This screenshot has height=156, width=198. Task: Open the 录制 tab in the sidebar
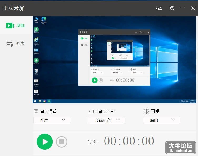click(x=16, y=26)
